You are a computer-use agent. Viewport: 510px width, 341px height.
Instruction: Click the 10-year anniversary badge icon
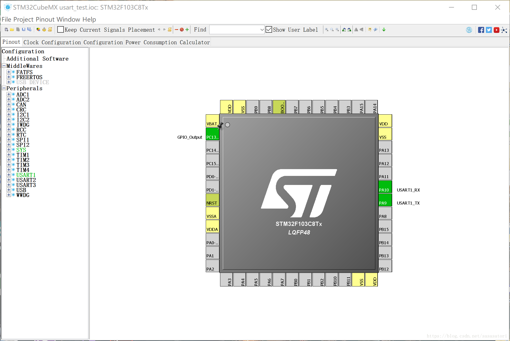[469, 30]
